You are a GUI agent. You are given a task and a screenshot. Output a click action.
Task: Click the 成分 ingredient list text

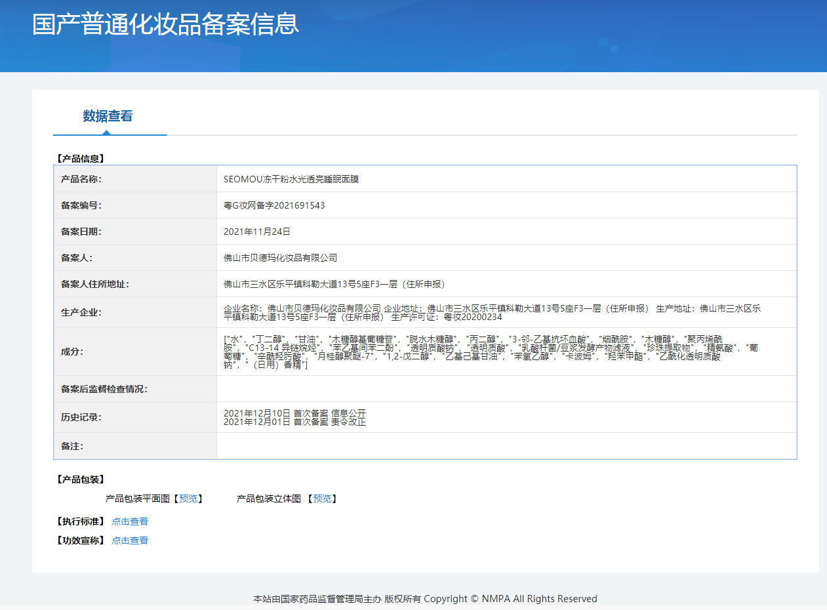tap(491, 352)
